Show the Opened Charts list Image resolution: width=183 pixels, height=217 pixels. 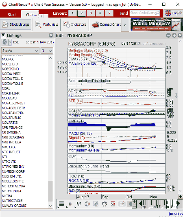pos(106,24)
